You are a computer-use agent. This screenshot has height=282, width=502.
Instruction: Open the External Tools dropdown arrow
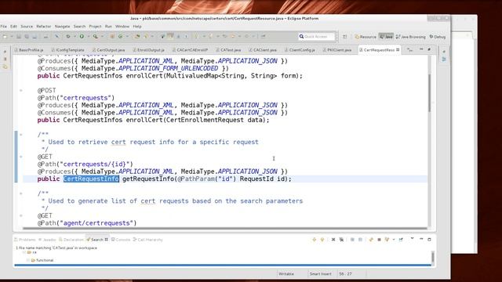(x=102, y=37)
